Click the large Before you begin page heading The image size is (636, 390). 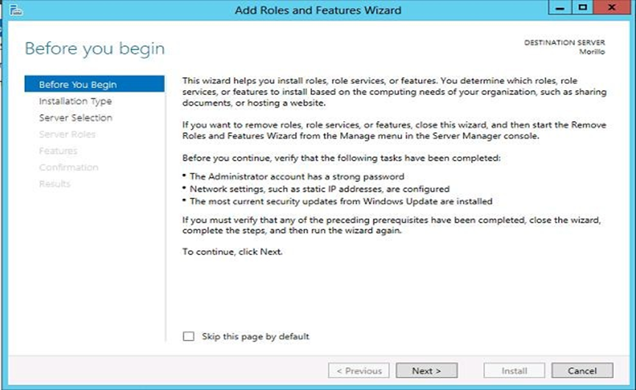94,49
